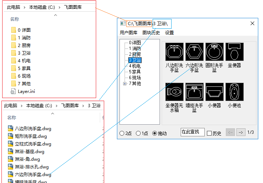
Task: Select 1消防 in the library tree
Action: pos(135,48)
